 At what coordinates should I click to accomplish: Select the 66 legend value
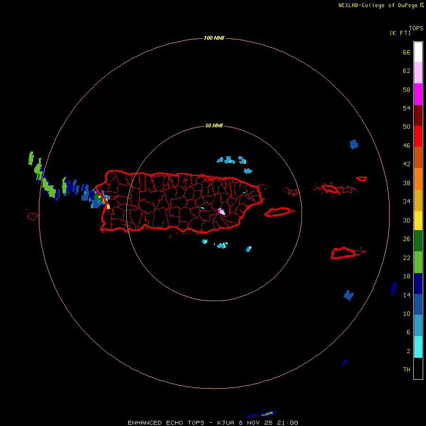point(407,52)
